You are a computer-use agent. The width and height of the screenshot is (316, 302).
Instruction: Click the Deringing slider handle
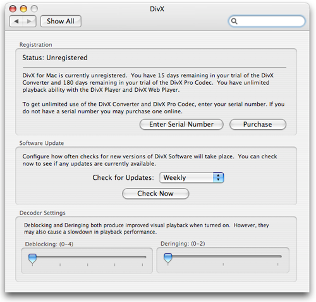point(168,258)
